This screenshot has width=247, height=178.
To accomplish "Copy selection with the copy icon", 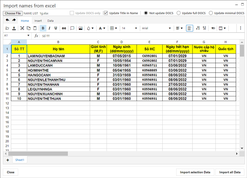I will pyautogui.click(x=28, y=28).
